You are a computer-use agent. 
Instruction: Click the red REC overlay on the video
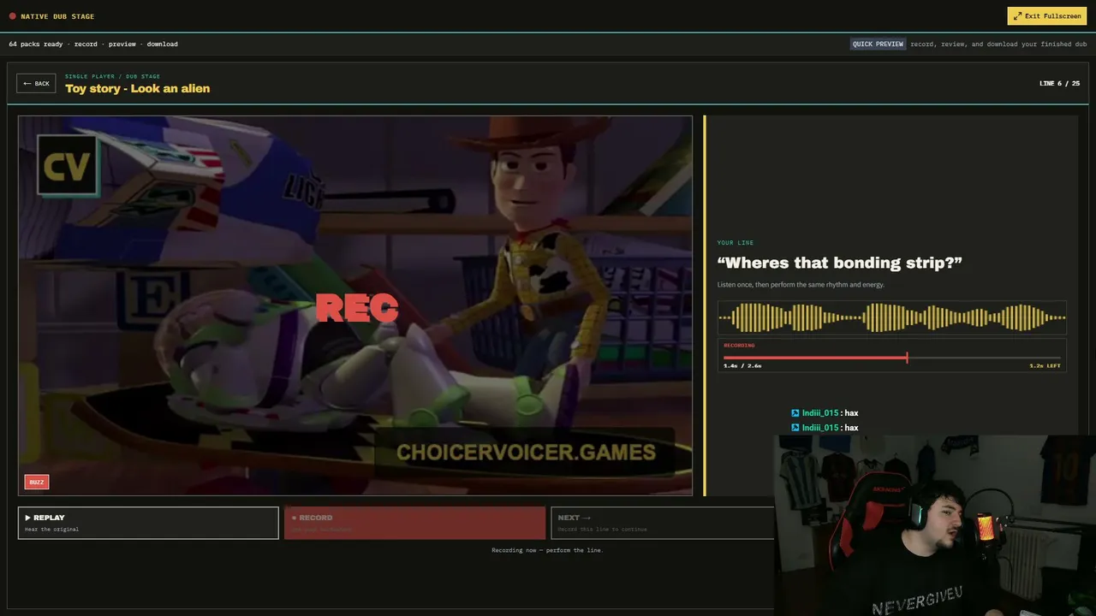[357, 308]
